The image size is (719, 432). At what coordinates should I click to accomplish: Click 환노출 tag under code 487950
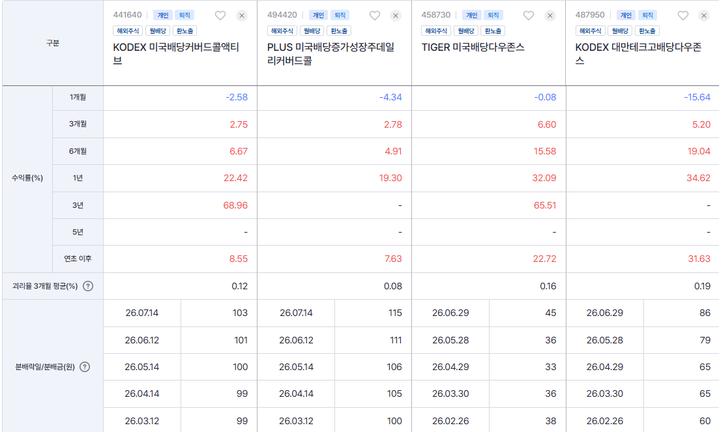(x=647, y=31)
